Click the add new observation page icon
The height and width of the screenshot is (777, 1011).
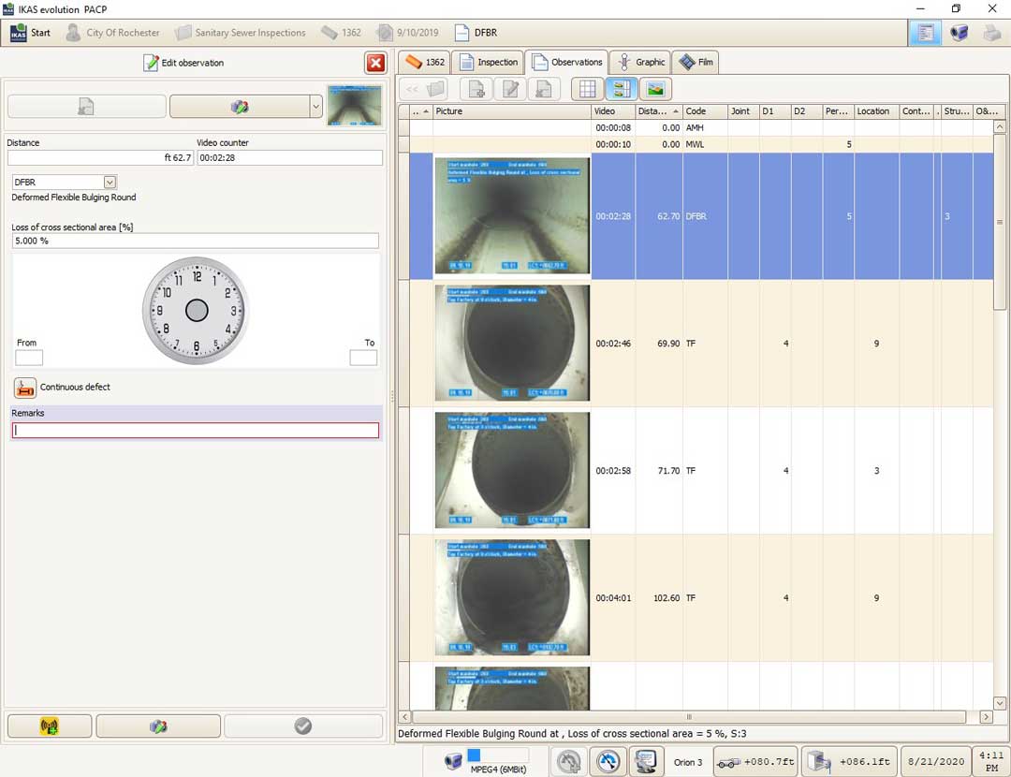coord(476,89)
